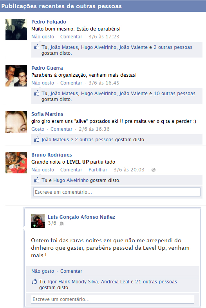Open the 3/6 às 16:45 timestamp link
The image size is (206, 308).
click(104, 83)
